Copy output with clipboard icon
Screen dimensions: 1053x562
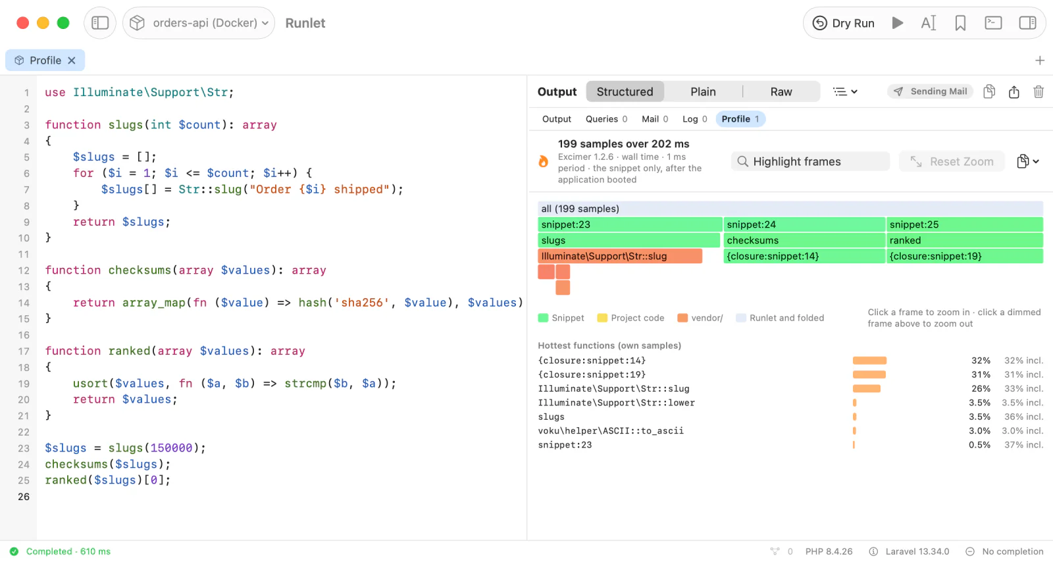[x=989, y=91]
